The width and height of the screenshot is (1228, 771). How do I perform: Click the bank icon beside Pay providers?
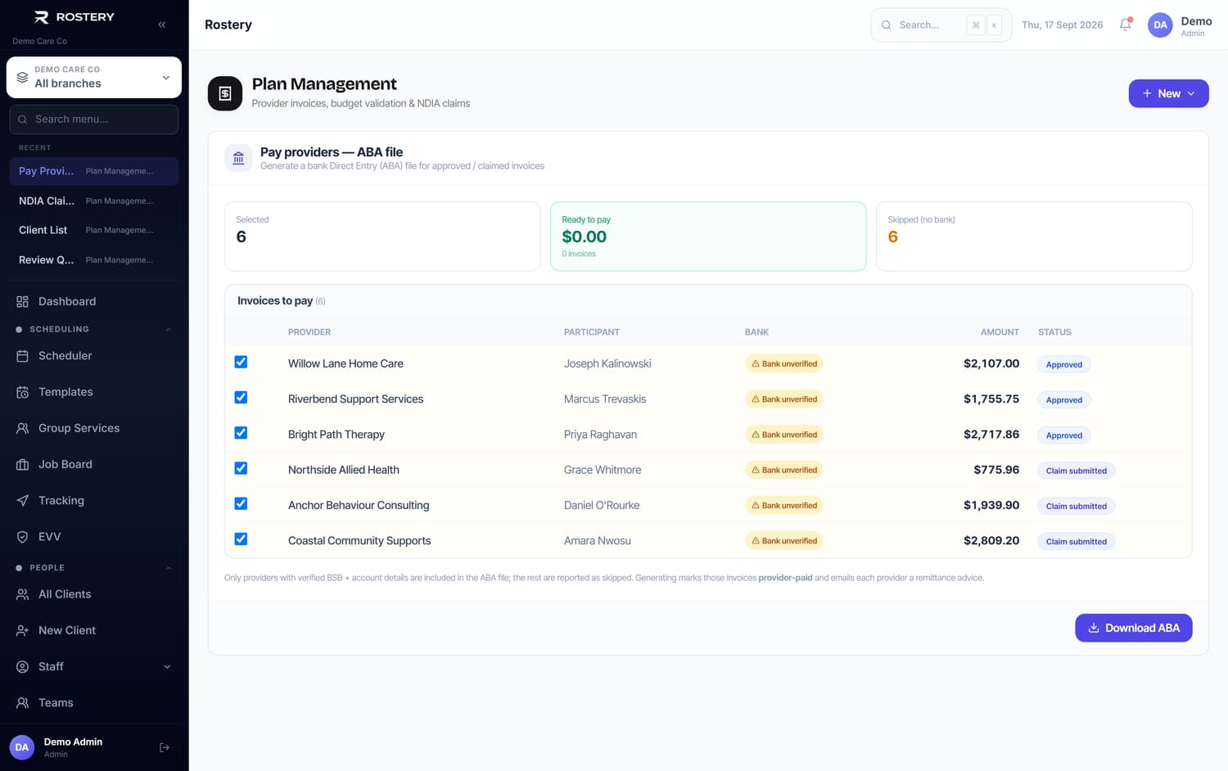238,158
